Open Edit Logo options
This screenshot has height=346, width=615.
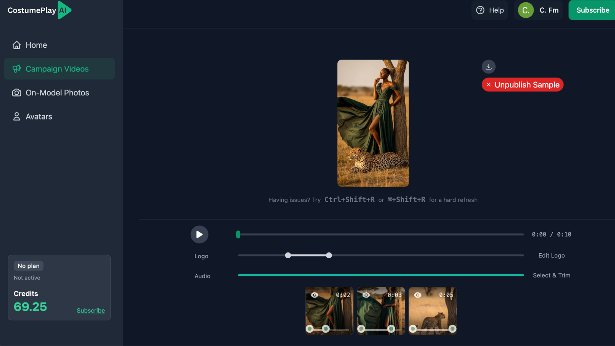552,255
